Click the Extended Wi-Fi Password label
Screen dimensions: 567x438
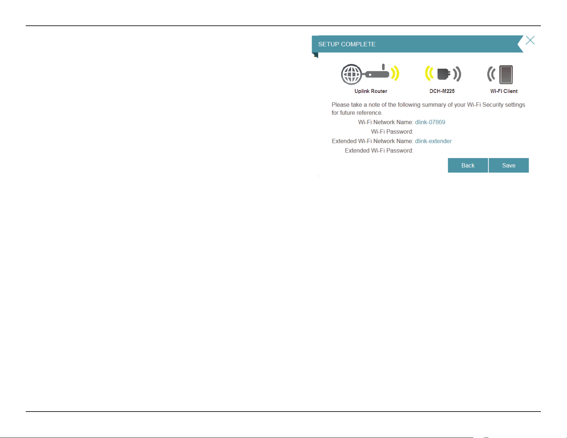(379, 151)
